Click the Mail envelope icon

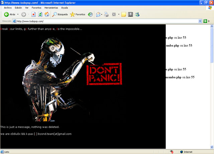pyautogui.click(x=98, y=14)
